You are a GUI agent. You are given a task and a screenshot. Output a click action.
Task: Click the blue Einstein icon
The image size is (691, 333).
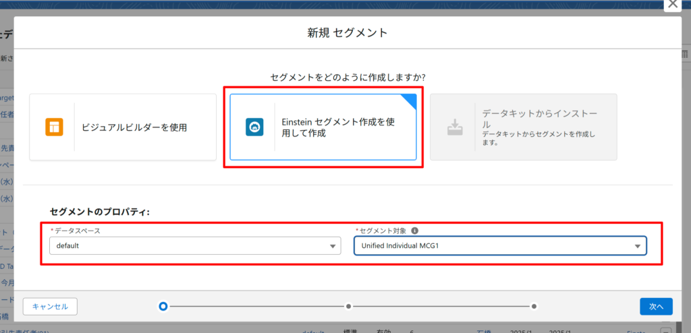coord(254,127)
